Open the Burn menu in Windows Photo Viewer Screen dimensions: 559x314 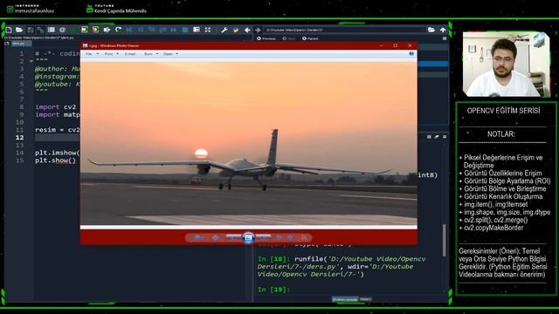click(x=151, y=54)
